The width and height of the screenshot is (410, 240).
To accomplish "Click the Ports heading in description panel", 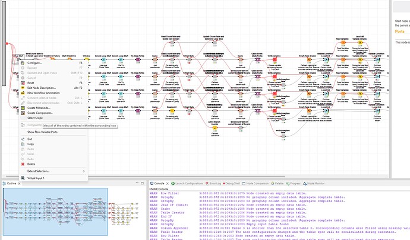I will pyautogui.click(x=399, y=31).
